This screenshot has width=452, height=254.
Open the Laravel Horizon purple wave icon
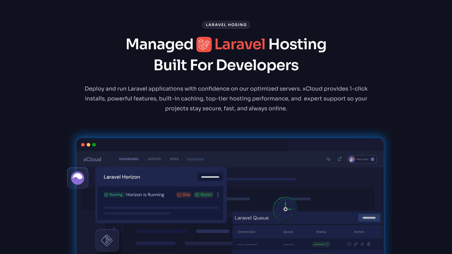point(78,178)
